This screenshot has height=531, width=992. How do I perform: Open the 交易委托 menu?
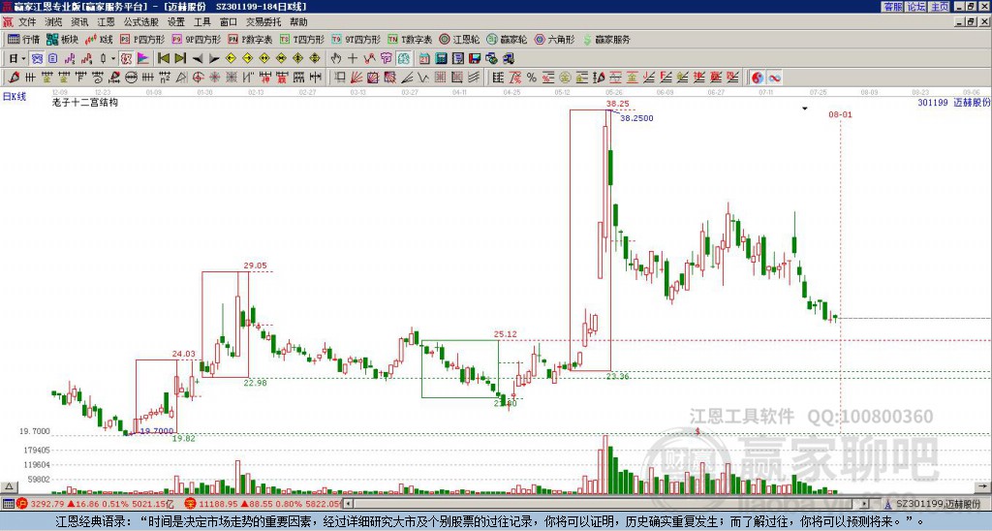tap(263, 22)
